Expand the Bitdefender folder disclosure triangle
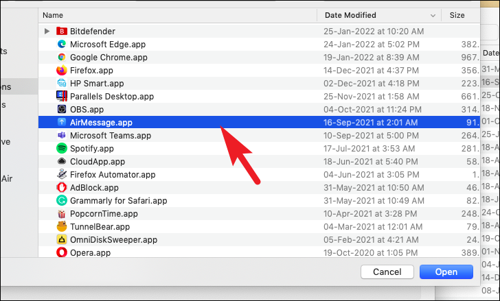This screenshot has height=301, width=500. pyautogui.click(x=47, y=31)
